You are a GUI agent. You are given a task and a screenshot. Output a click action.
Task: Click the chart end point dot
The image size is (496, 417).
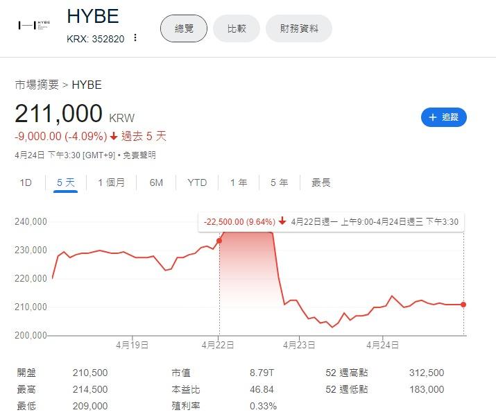tap(463, 305)
